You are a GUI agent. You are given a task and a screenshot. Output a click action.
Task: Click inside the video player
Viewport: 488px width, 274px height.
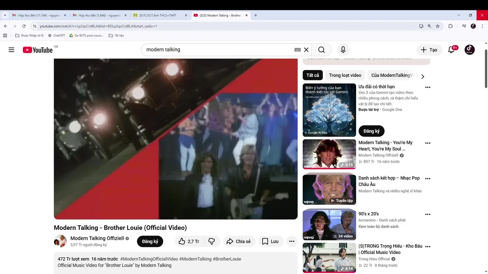pos(176,139)
